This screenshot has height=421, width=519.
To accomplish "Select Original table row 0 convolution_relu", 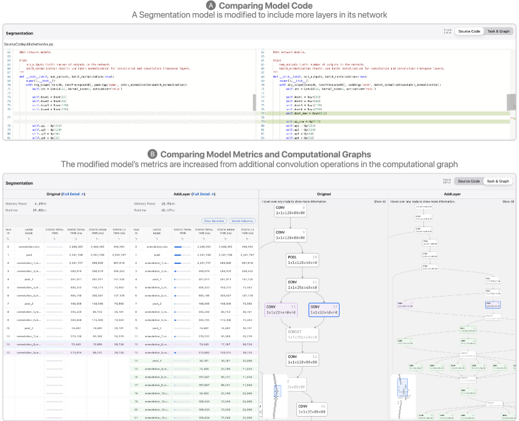I will coord(67,246).
